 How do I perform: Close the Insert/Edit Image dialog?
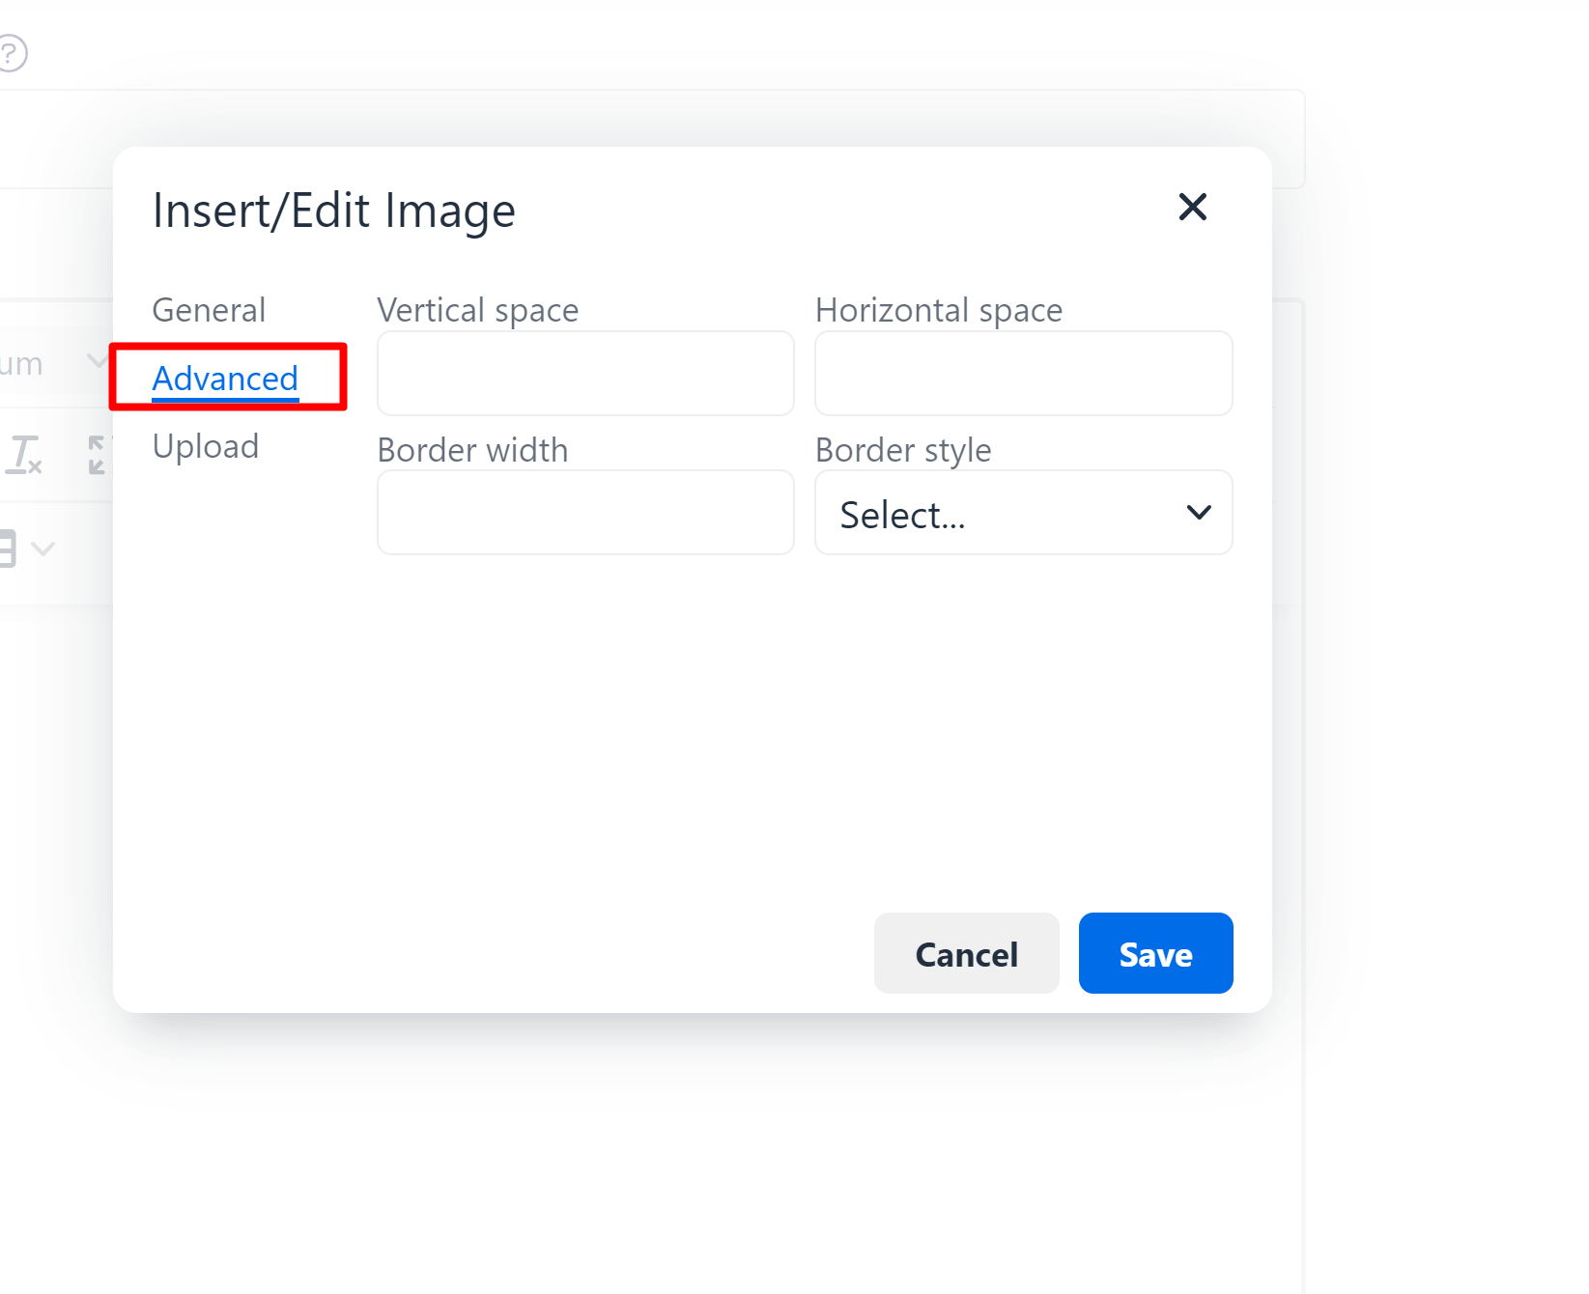pyautogui.click(x=1192, y=207)
